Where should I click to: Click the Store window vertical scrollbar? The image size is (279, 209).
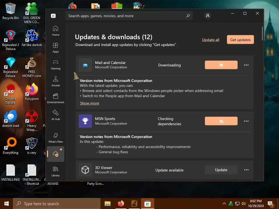pyautogui.click(x=262, y=34)
